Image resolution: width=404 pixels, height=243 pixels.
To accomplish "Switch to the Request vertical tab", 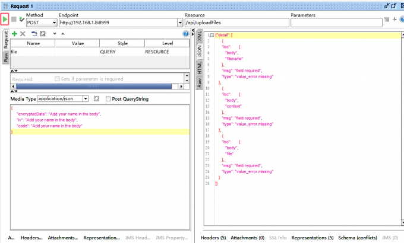I will [x=6, y=40].
